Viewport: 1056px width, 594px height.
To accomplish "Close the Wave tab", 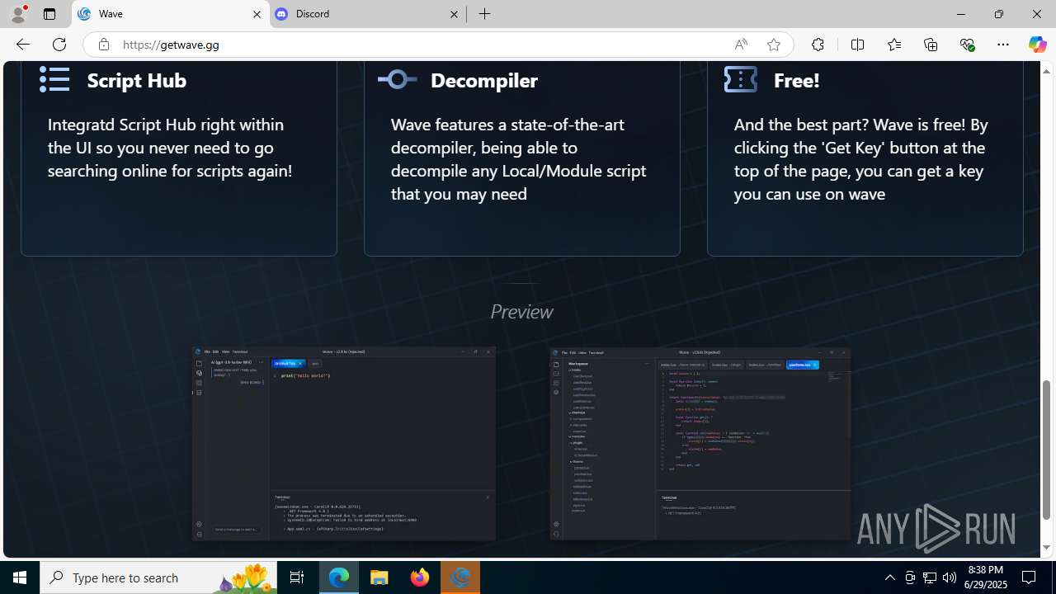I will (257, 14).
